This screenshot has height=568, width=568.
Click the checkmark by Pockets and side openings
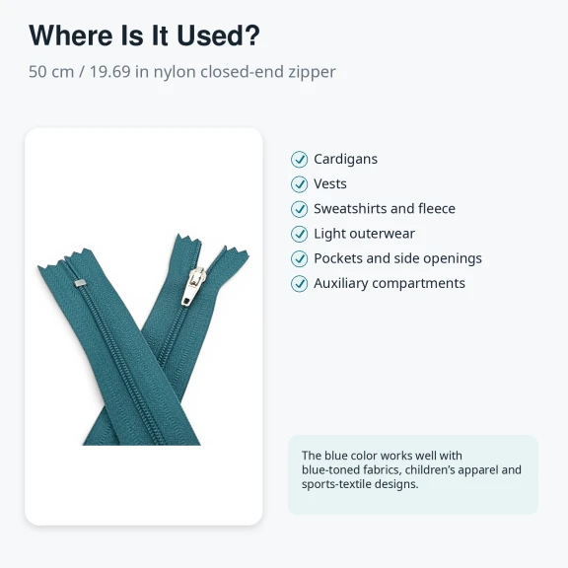tap(299, 258)
